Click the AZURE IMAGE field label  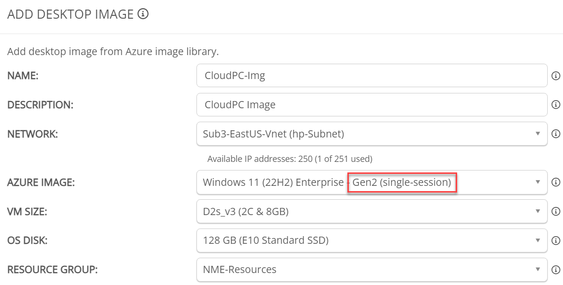[x=41, y=182]
